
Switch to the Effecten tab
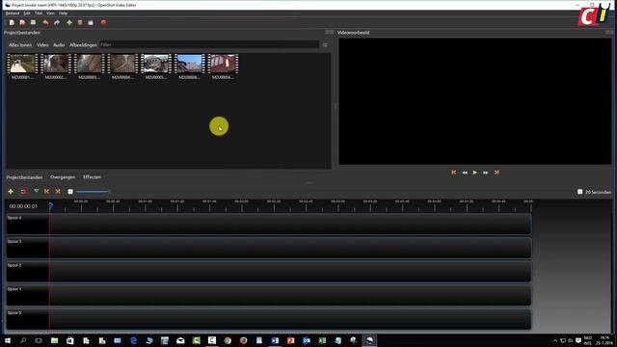(93, 177)
